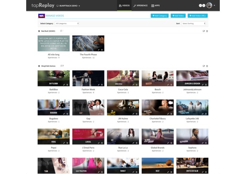The image size is (246, 174).
Task: Open the All nite long thumbnail
Action: 54,43
